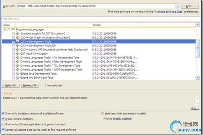Click the XOTcl Development Tools feature icon

pos(17,69)
